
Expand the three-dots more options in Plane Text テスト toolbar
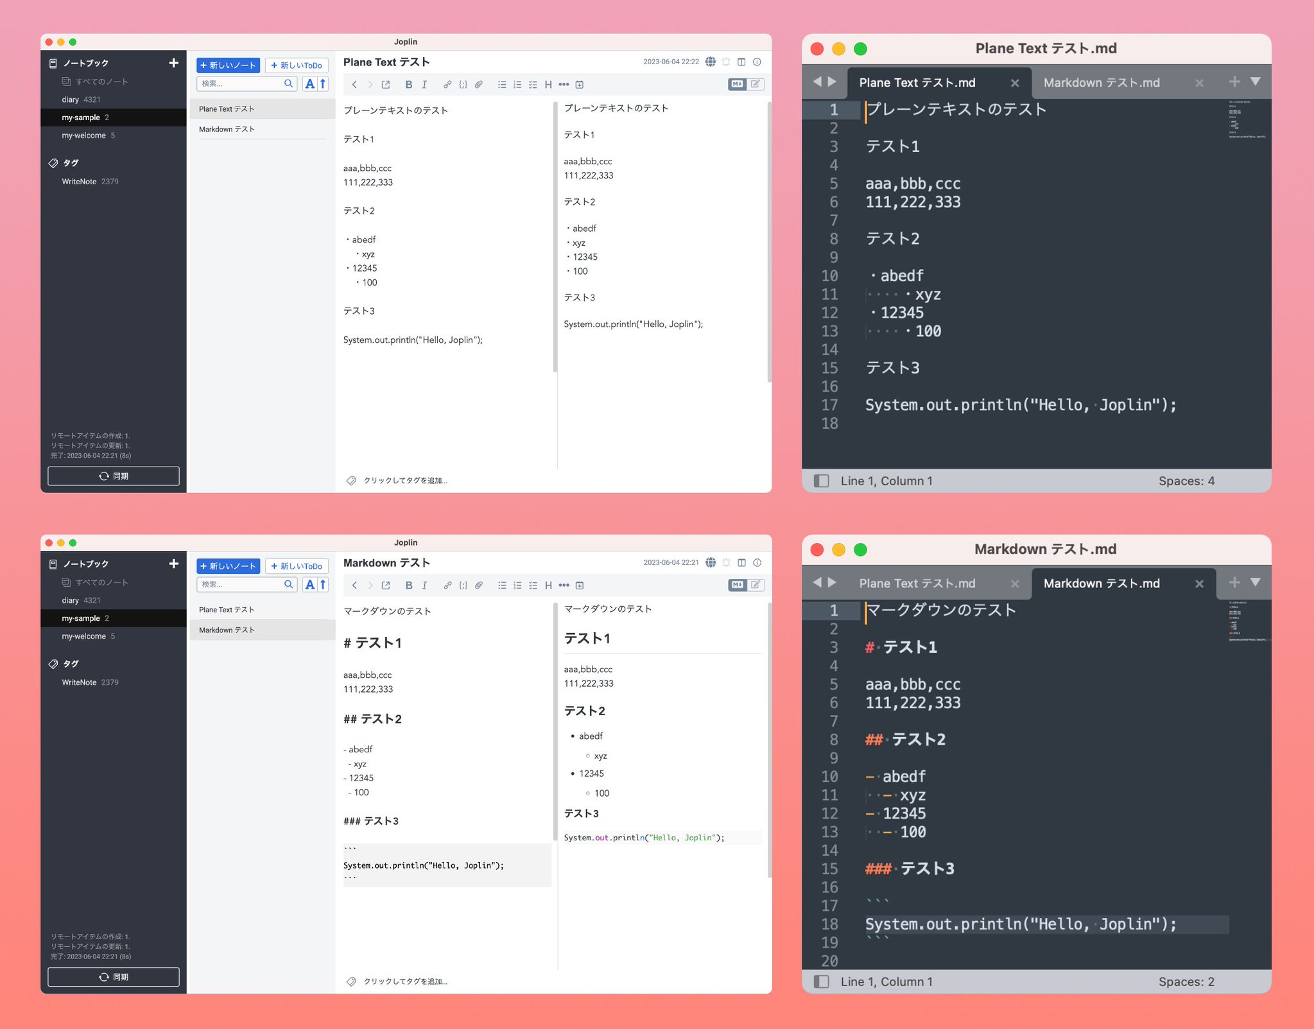click(564, 84)
